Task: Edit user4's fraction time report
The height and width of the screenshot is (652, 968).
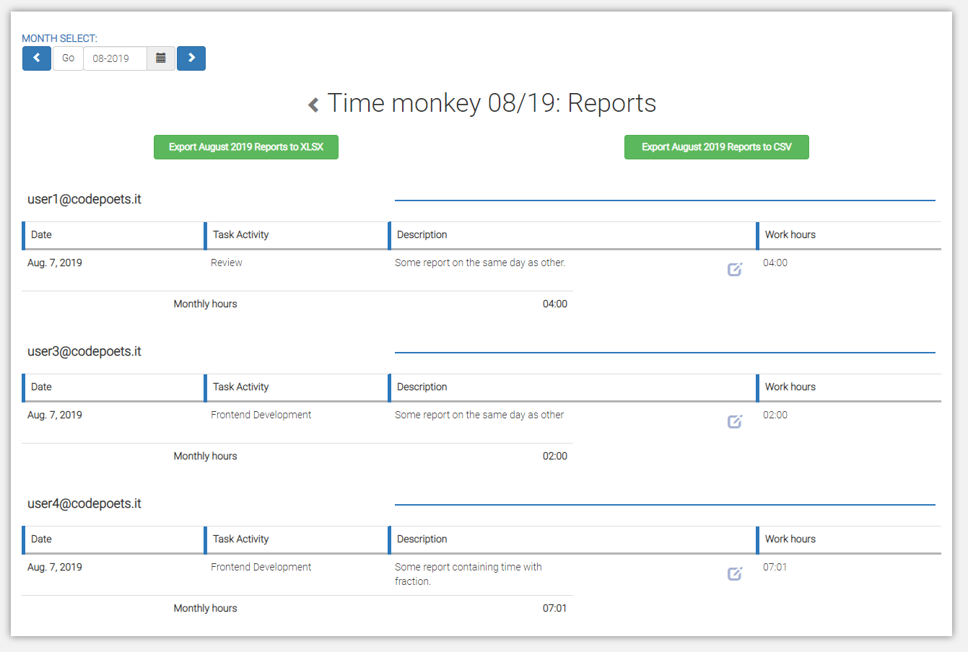Action: point(735,574)
